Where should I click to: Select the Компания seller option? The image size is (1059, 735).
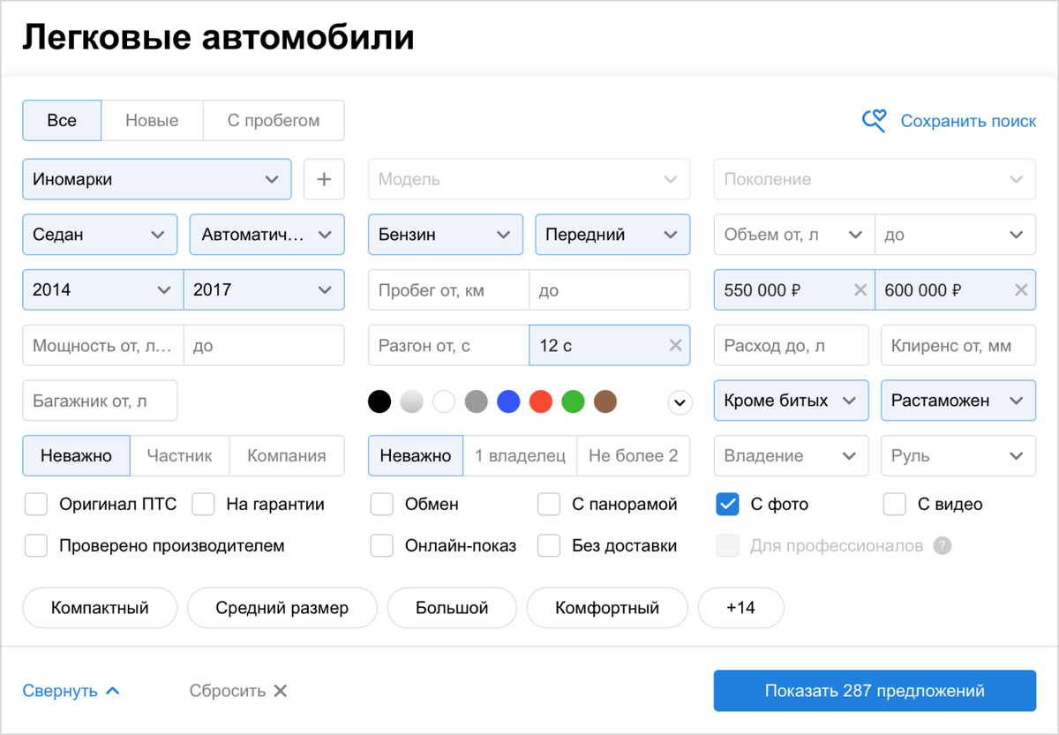point(287,456)
